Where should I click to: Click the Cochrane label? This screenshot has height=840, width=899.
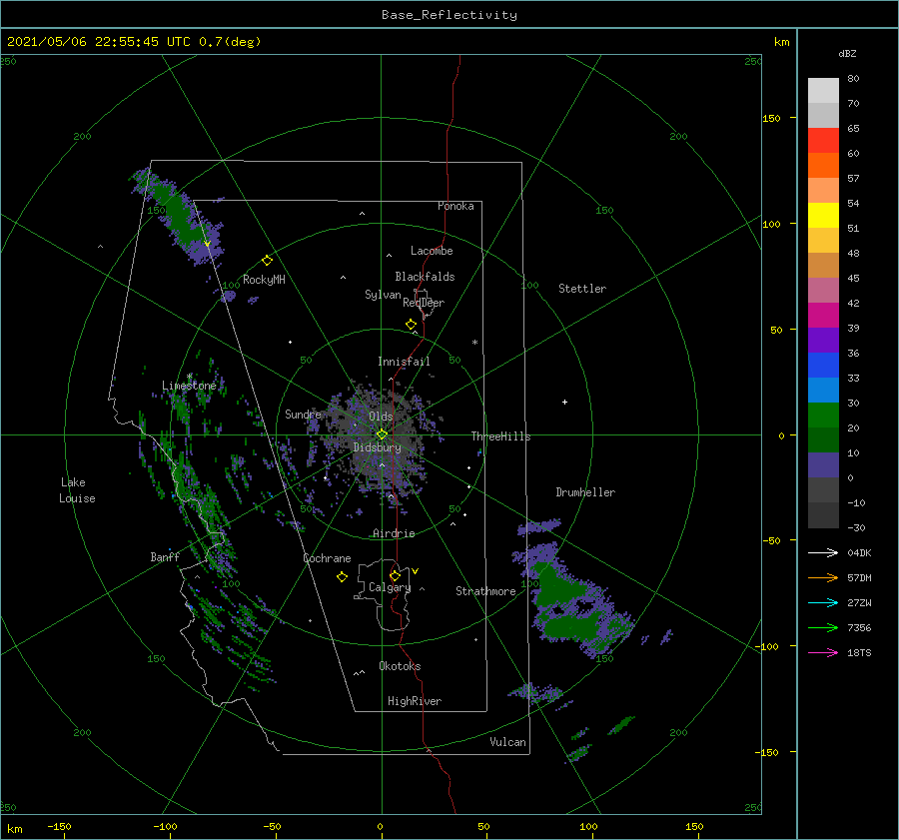click(x=327, y=558)
